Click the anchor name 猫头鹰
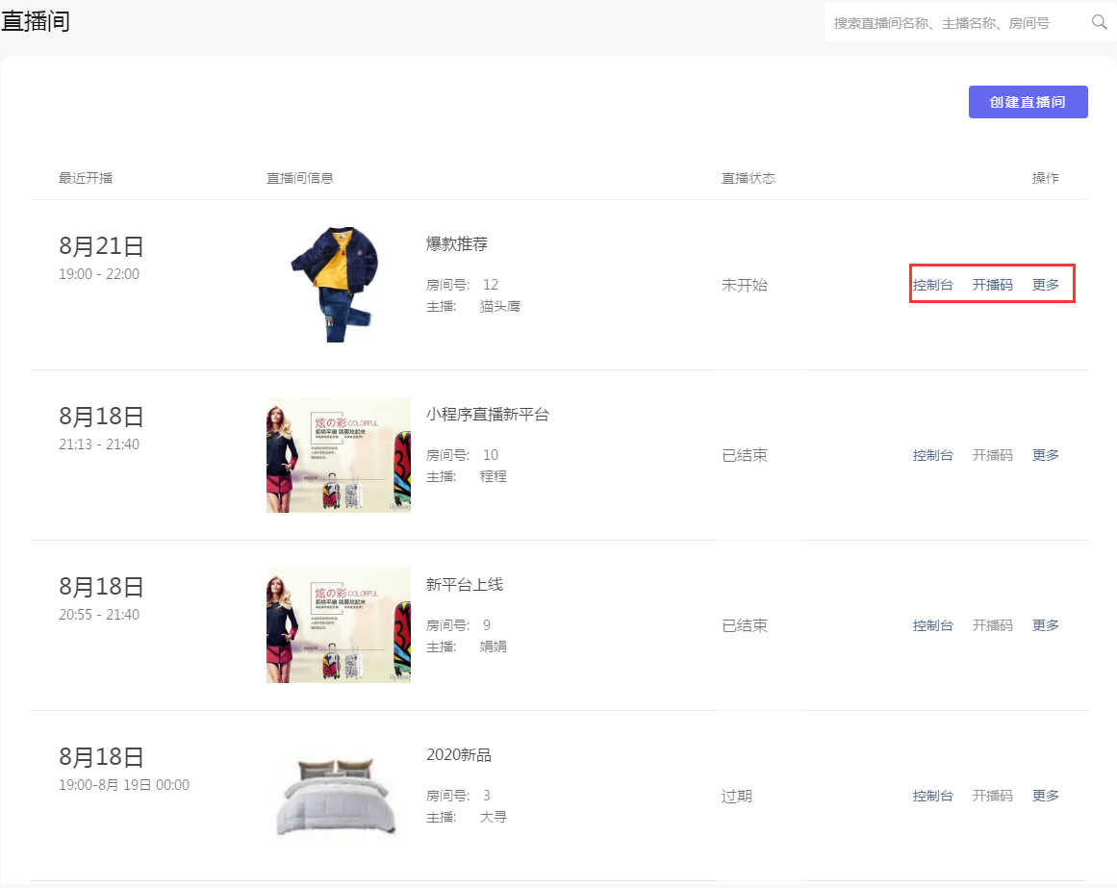Viewport: 1117px width, 888px height. (500, 306)
